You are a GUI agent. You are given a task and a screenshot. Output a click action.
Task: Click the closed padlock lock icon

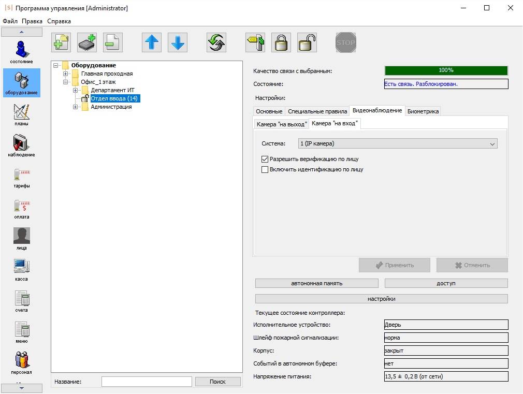click(281, 42)
